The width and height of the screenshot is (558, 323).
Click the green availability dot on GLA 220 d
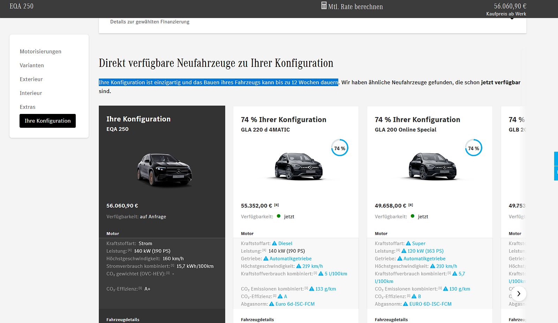coord(279,216)
